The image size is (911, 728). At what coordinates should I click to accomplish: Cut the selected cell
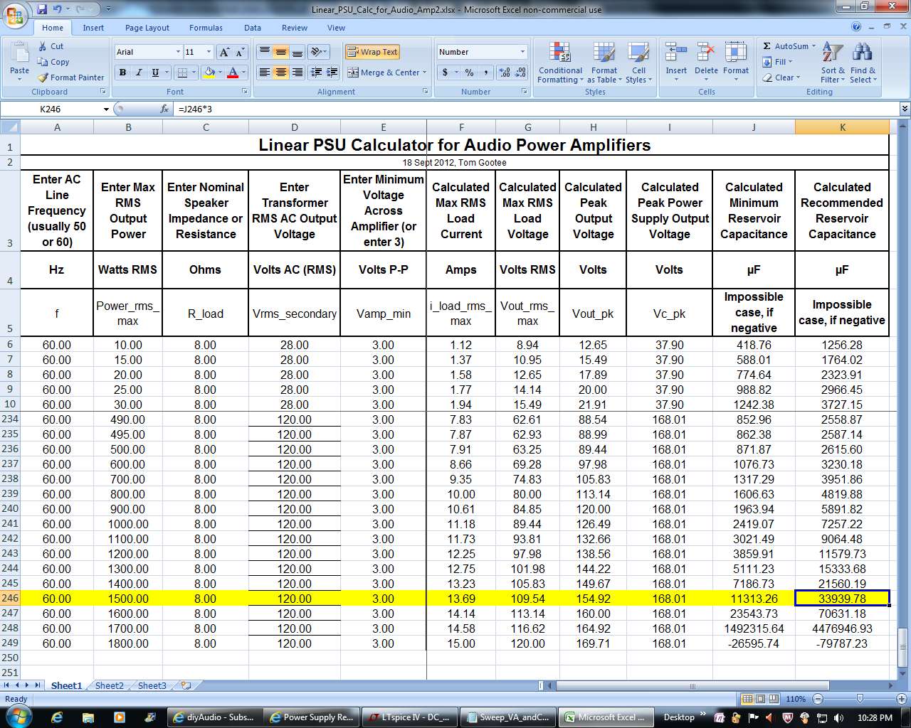[51, 46]
